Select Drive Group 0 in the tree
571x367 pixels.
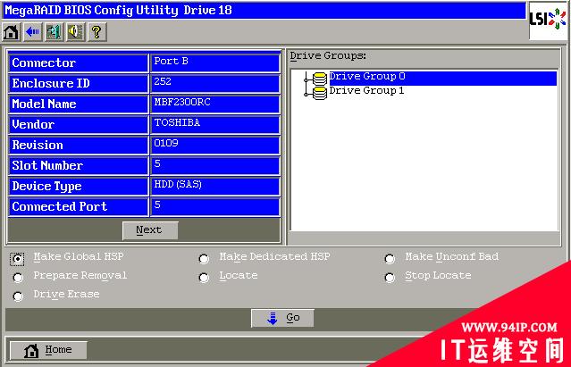[442, 78]
